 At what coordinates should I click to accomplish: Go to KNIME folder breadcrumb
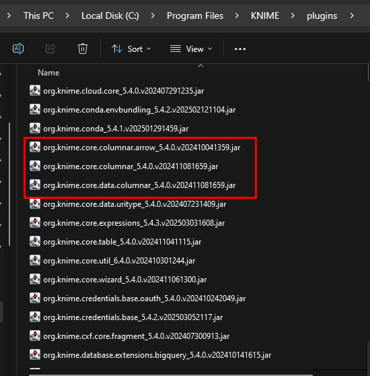pos(265,15)
